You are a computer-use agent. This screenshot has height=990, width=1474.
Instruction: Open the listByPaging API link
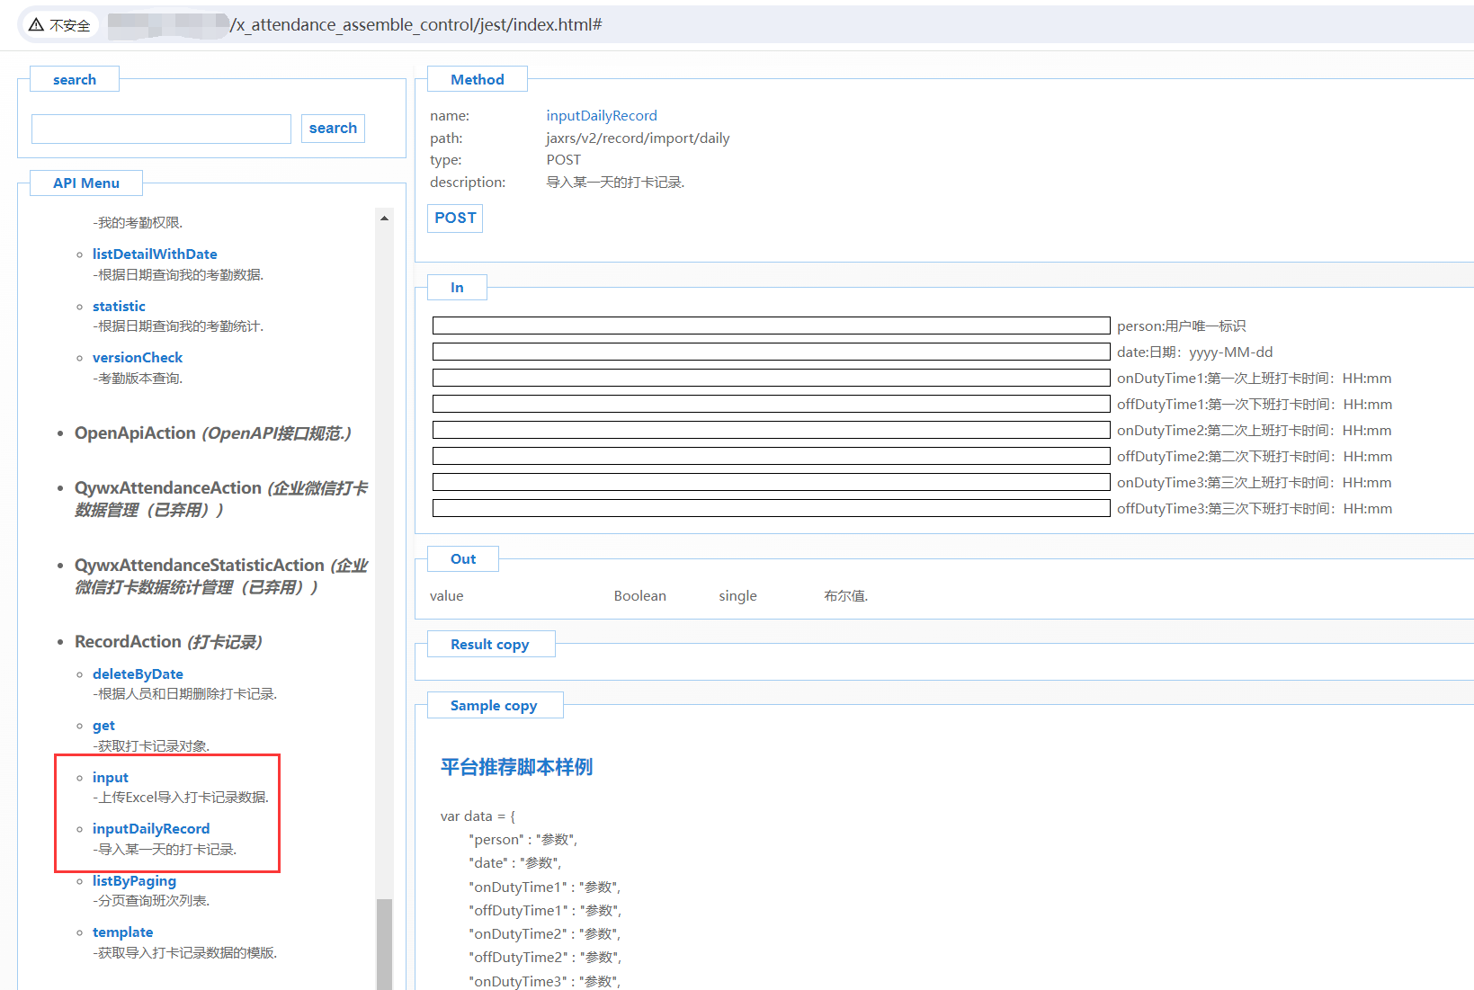(x=134, y=881)
